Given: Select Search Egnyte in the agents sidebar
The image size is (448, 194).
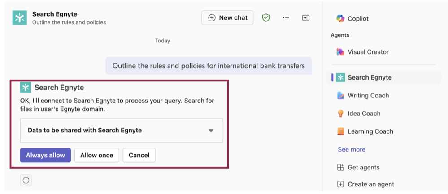Looking at the screenshot, I should (x=384, y=77).
